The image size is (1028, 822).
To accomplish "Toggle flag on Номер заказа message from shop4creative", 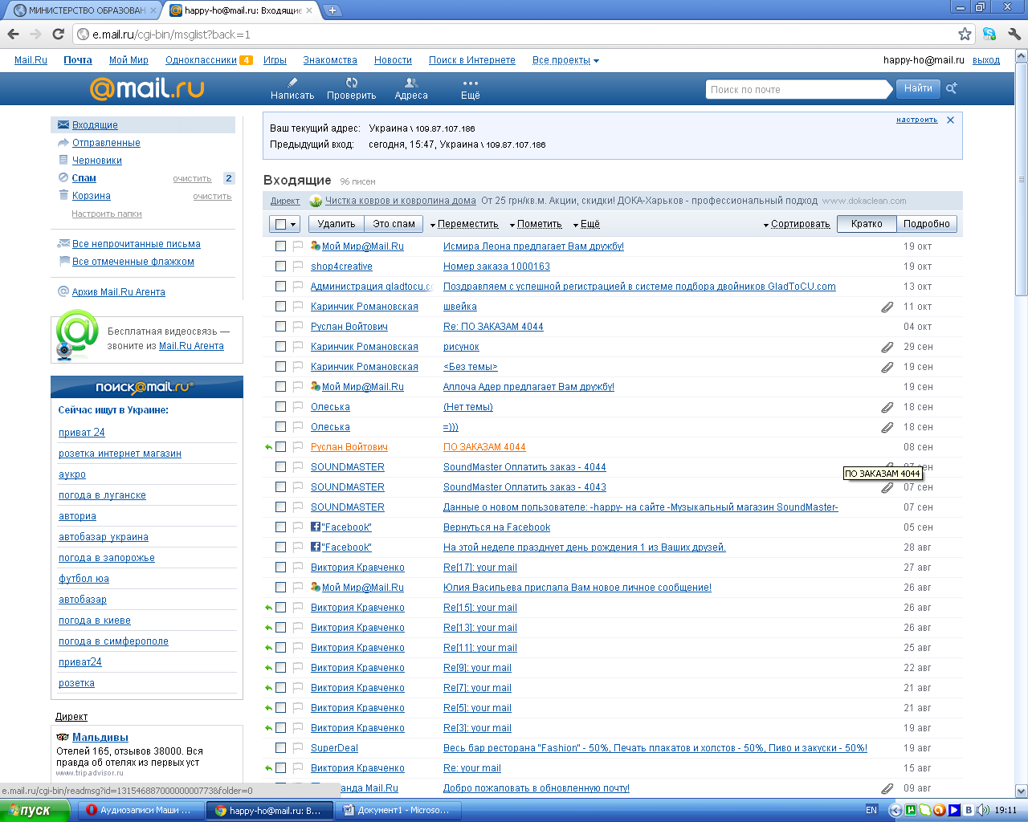I will click(297, 267).
